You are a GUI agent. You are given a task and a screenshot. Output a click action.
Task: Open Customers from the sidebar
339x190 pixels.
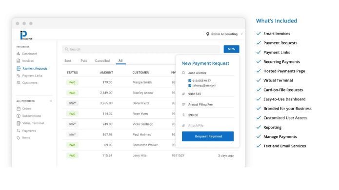click(x=30, y=83)
